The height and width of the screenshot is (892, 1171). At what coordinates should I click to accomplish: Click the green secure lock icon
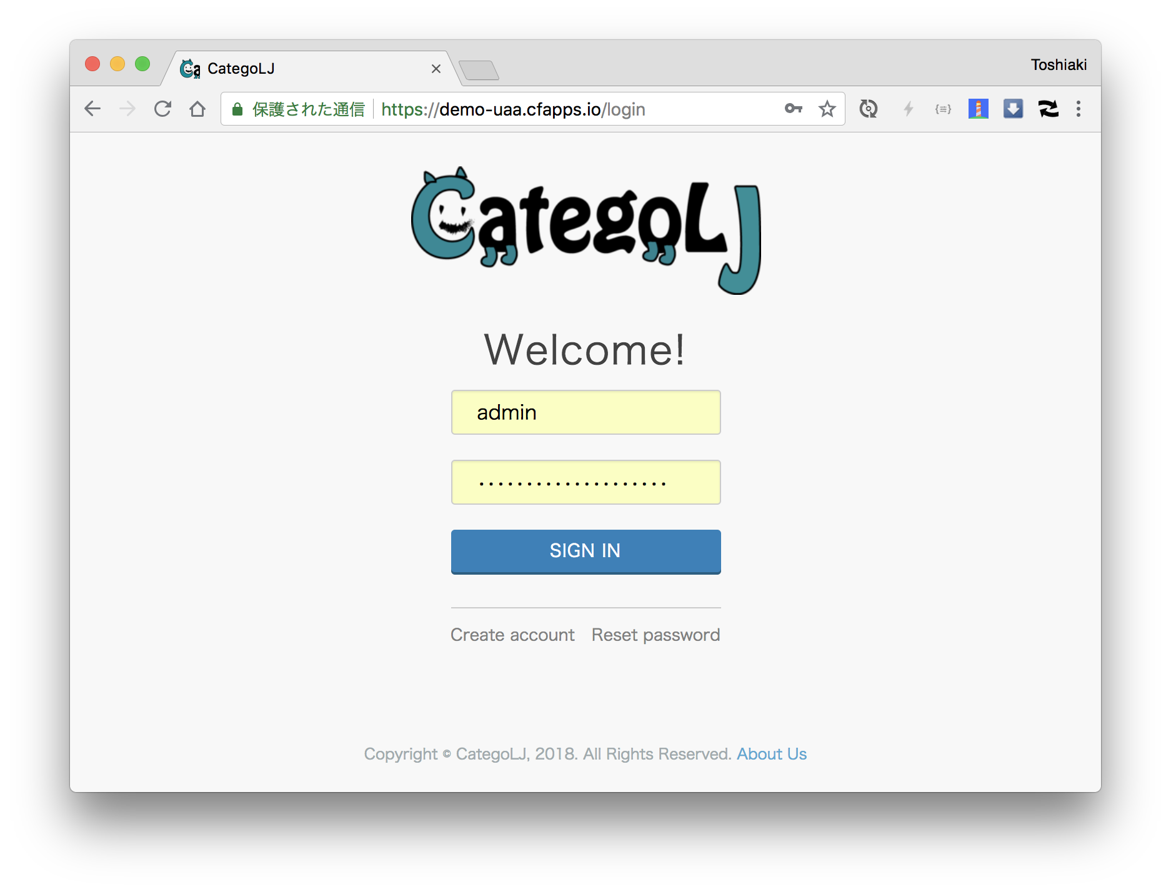pos(237,109)
